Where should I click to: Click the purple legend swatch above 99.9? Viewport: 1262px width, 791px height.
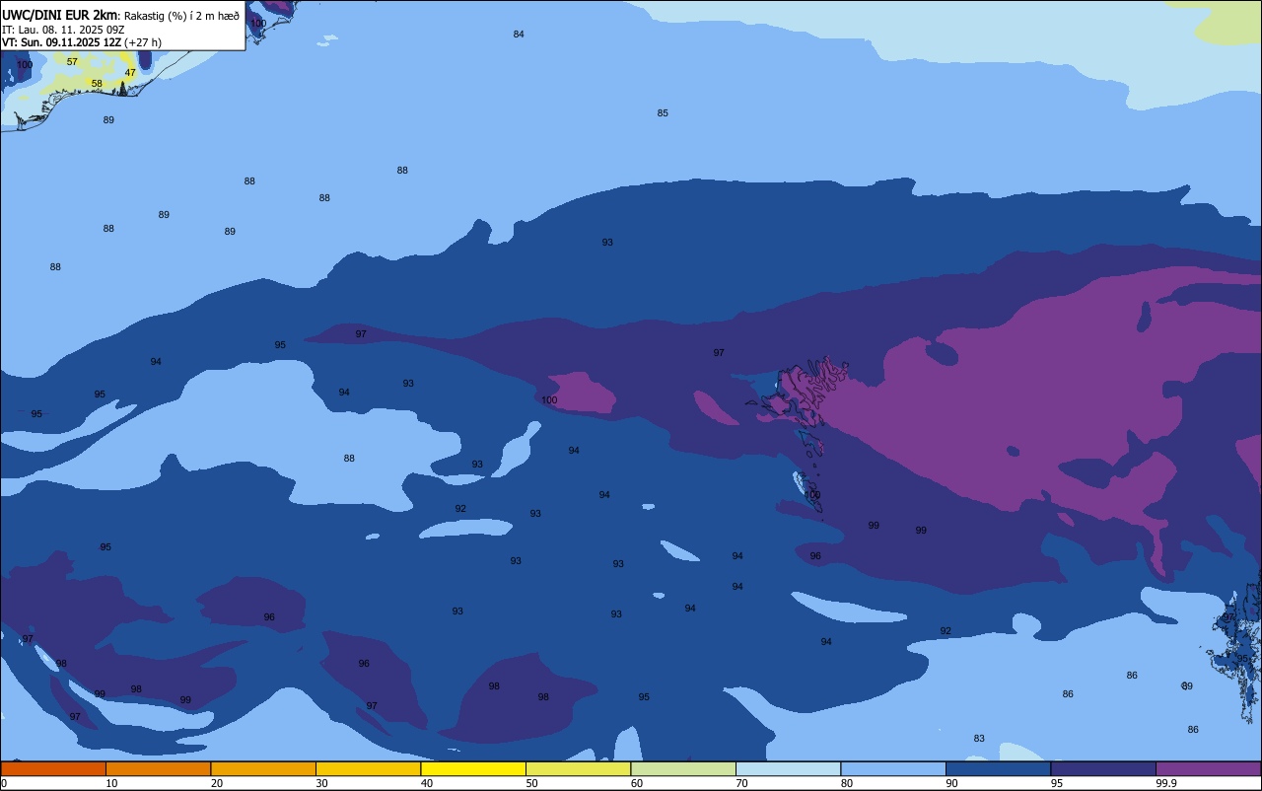(x=1208, y=768)
